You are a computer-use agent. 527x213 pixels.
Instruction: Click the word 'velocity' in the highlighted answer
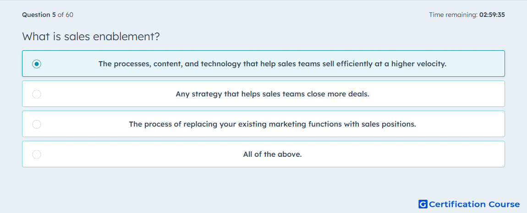(x=432, y=64)
